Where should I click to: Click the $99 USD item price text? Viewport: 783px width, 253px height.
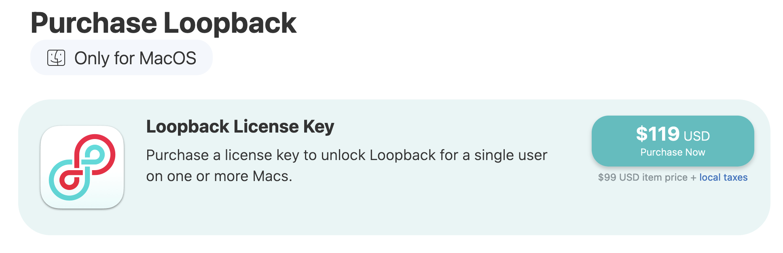coord(642,177)
